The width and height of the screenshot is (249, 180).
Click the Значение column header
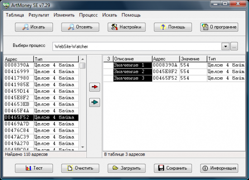tap(193, 59)
